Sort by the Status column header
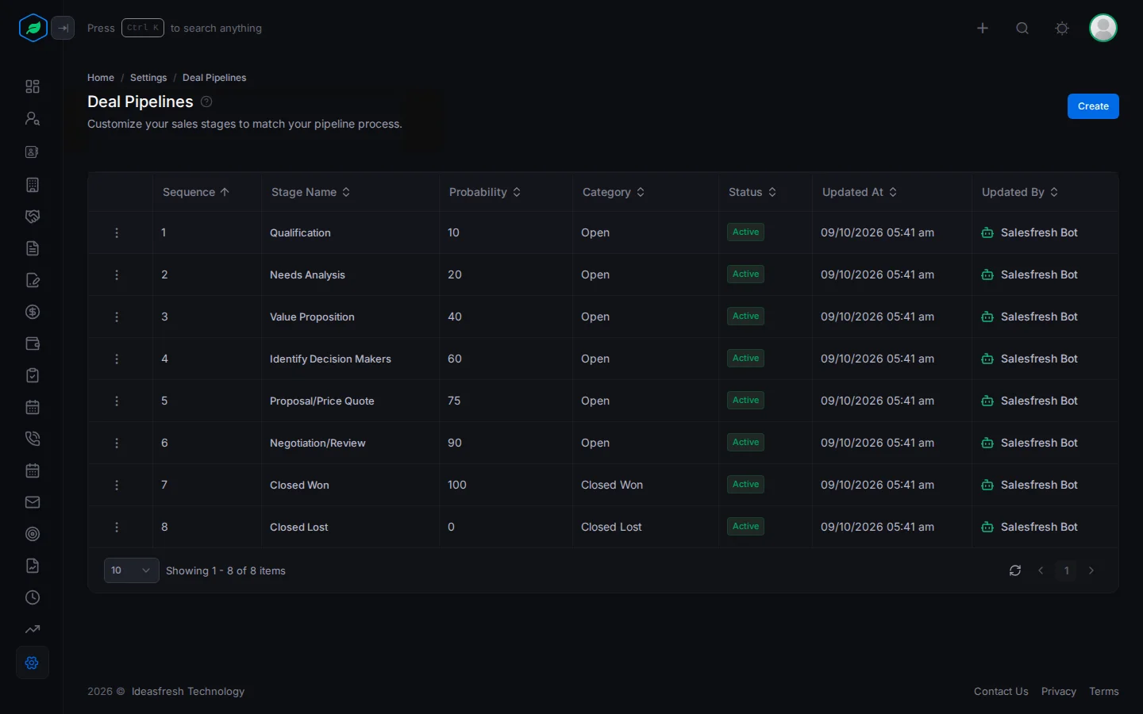This screenshot has height=714, width=1143. pos(752,192)
